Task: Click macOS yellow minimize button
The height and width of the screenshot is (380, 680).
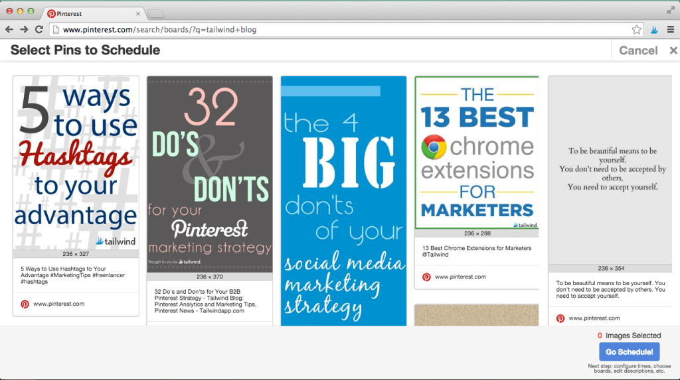Action: pyautogui.click(x=20, y=11)
